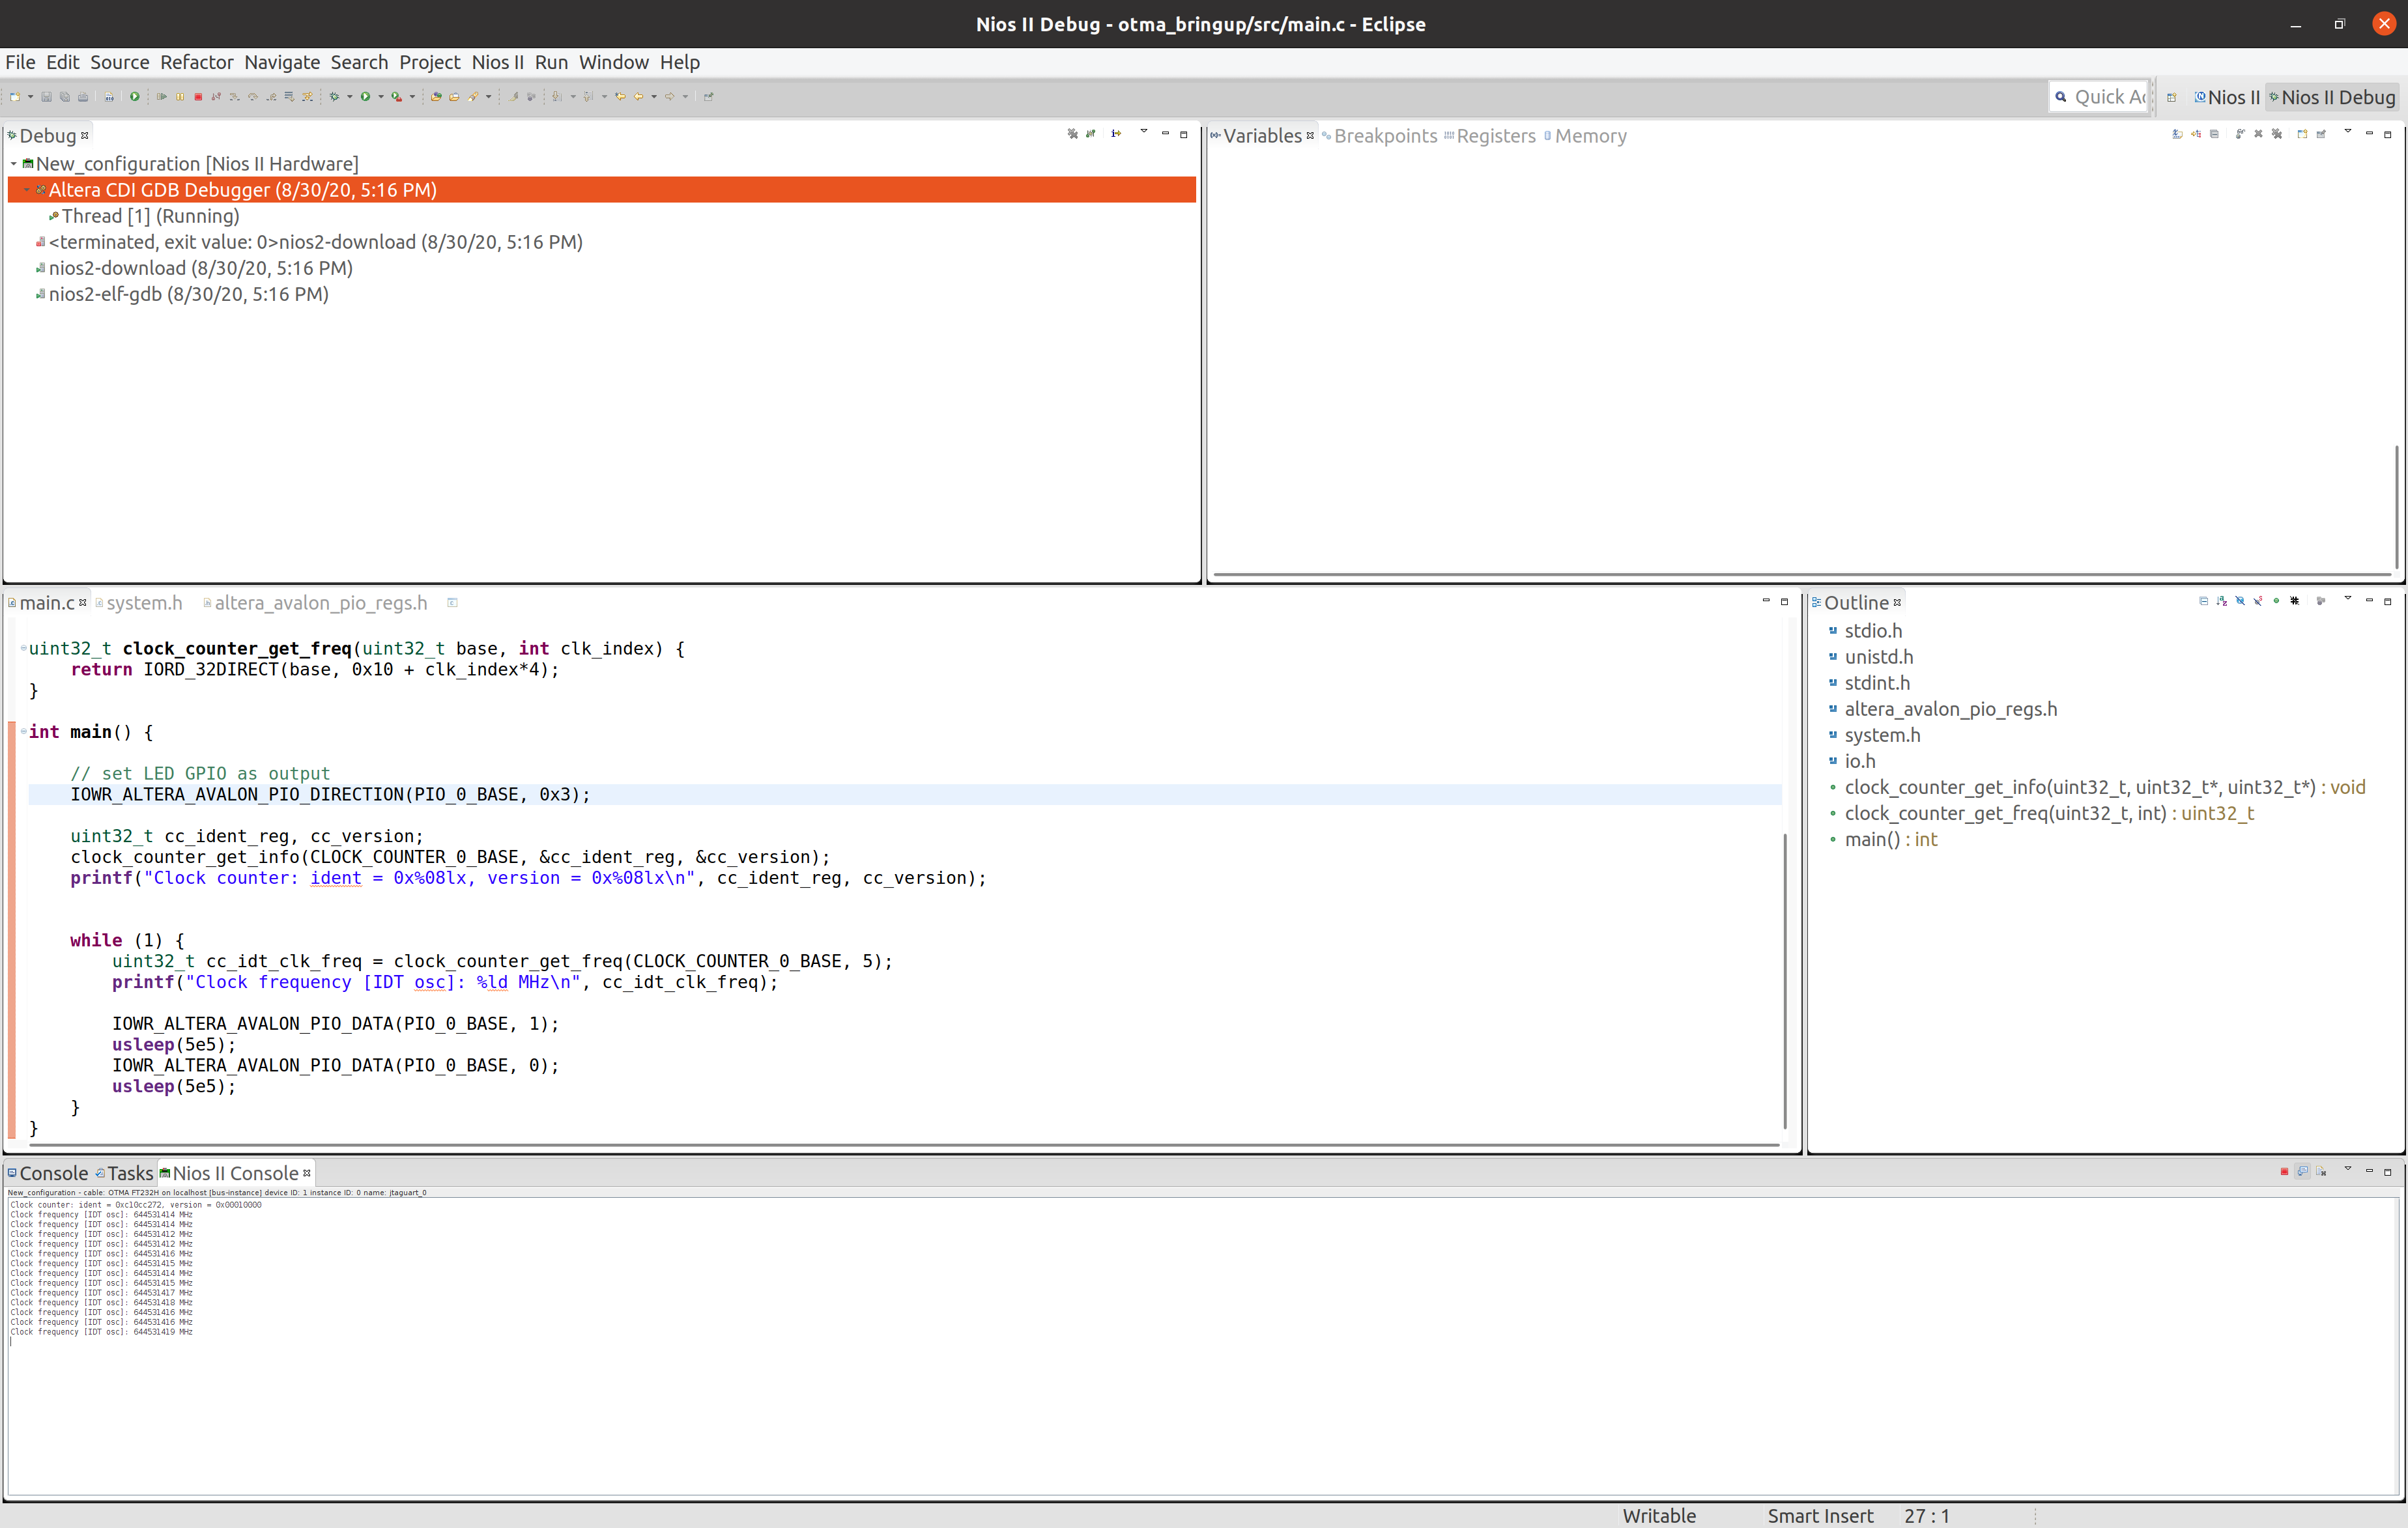Collapse the Altera CDI GDB Debugger node
The height and width of the screenshot is (1528, 2408).
(x=27, y=190)
